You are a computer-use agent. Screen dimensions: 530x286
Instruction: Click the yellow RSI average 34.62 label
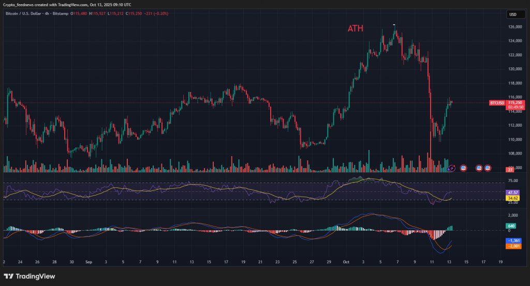tap(510, 198)
